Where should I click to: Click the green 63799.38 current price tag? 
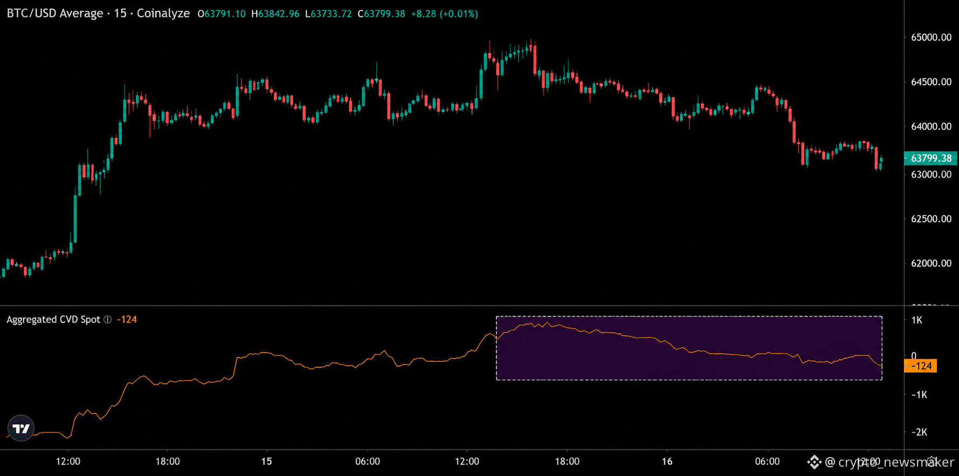(x=930, y=158)
